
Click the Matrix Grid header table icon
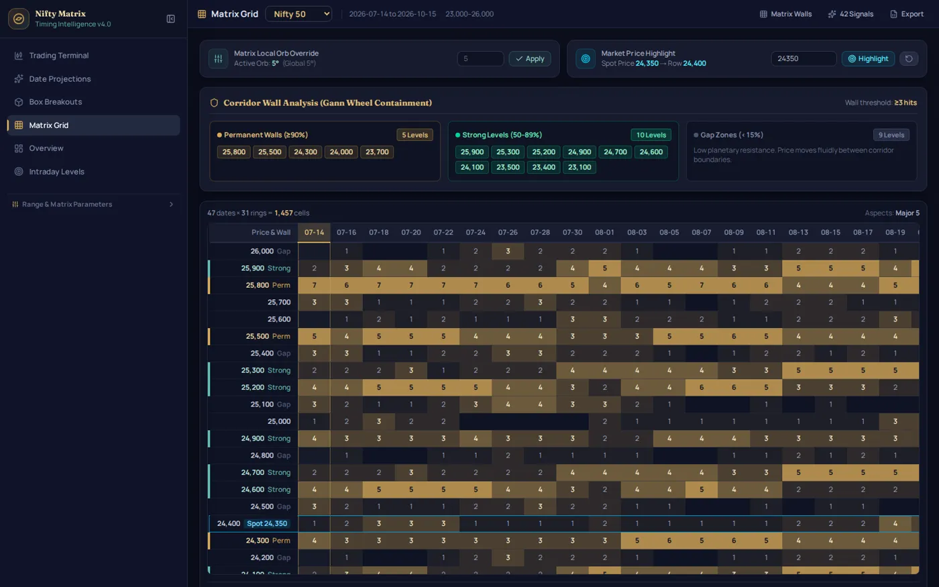click(201, 14)
